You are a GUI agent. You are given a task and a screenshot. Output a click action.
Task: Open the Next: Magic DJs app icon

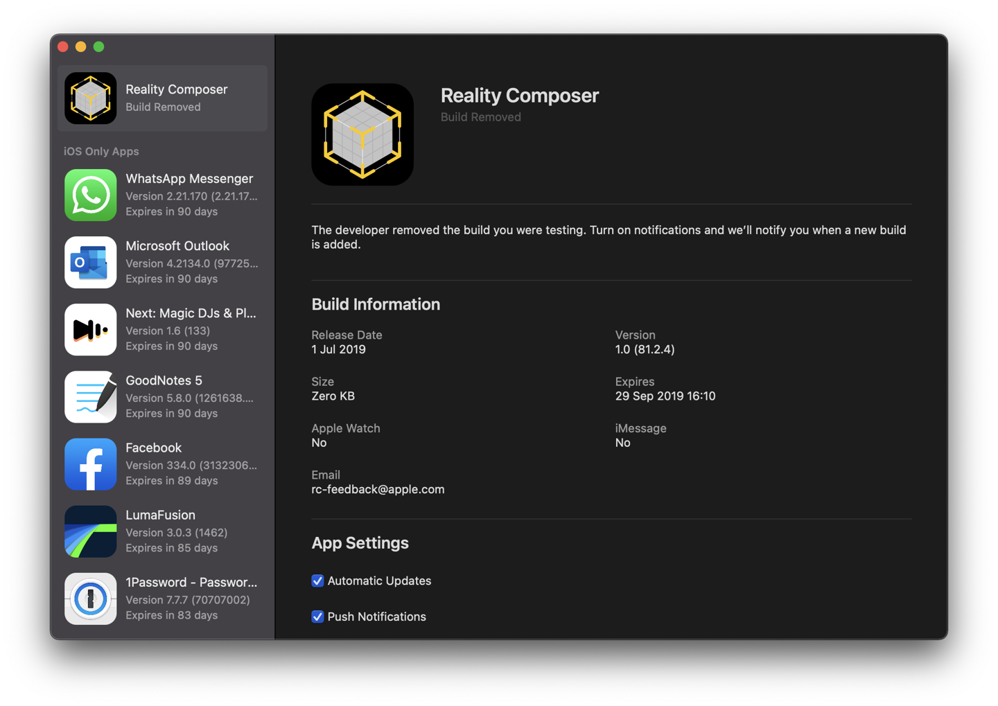pyautogui.click(x=90, y=330)
